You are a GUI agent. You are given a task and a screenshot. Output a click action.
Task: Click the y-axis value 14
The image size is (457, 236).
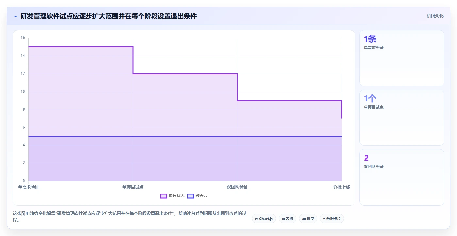(23, 56)
